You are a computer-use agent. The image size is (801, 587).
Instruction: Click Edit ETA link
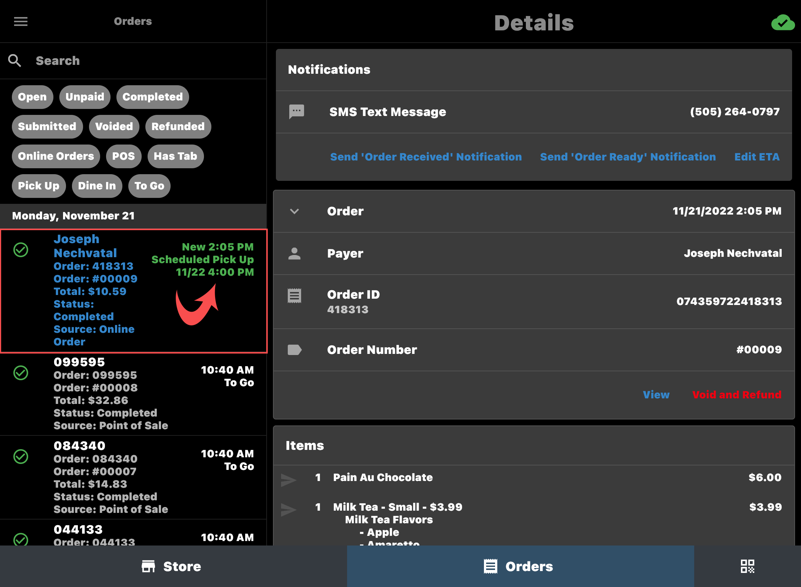[756, 157]
